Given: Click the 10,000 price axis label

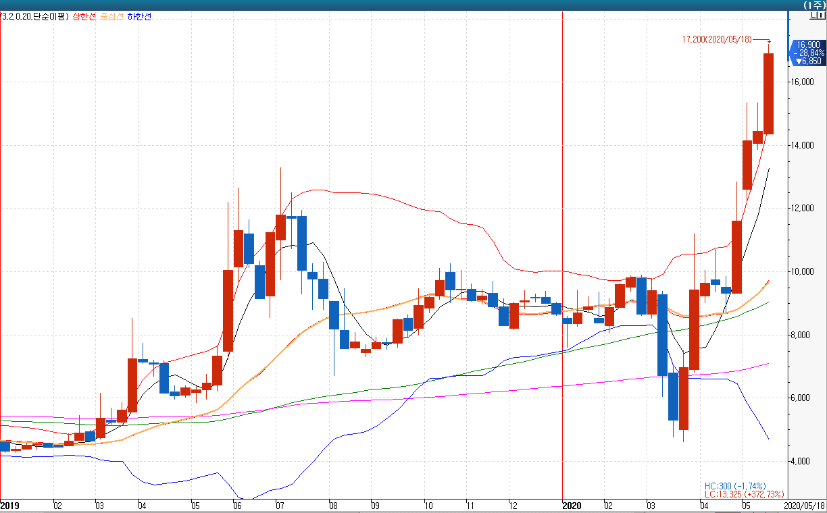Looking at the screenshot, I should click(x=802, y=272).
